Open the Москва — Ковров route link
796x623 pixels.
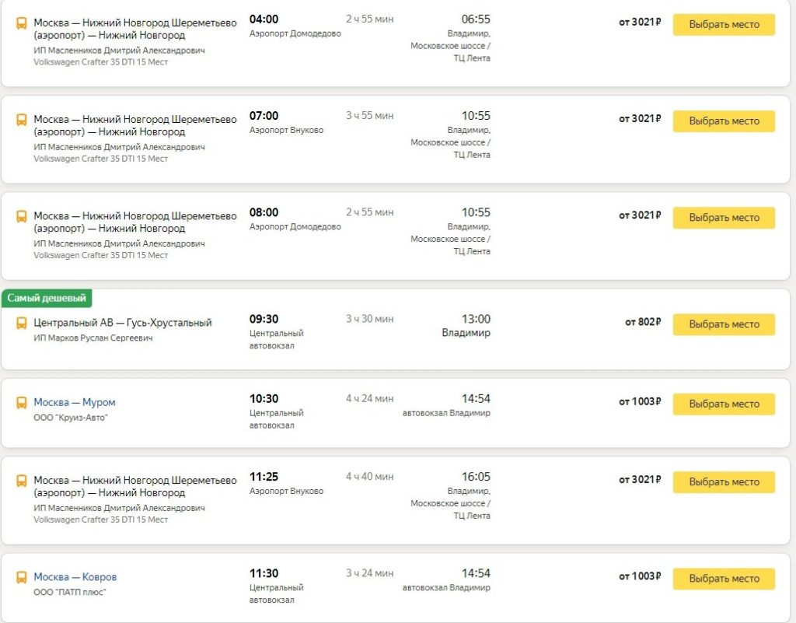pyautogui.click(x=75, y=577)
